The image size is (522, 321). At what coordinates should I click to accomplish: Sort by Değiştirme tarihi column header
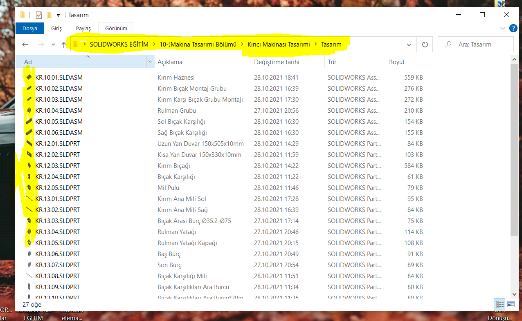tap(288, 62)
